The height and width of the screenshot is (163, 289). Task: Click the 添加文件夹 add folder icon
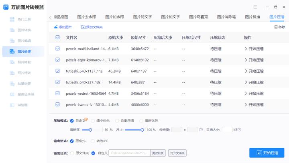click(x=83, y=27)
